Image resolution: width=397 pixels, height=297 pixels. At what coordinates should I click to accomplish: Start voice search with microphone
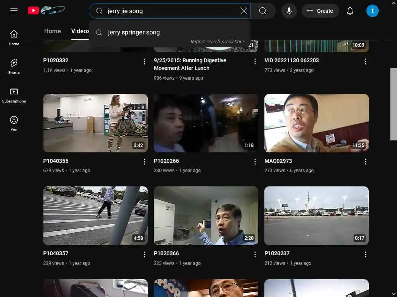click(x=289, y=11)
